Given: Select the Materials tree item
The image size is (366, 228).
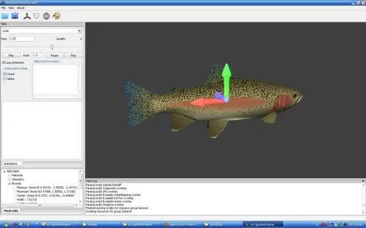Looking at the screenshot, I should click(18, 176).
